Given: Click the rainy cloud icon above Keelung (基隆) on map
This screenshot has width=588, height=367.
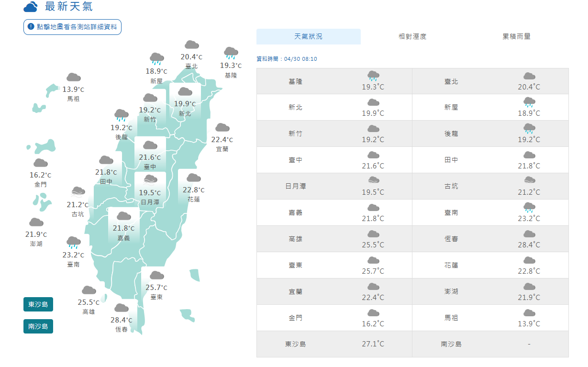Looking at the screenshot, I should pos(231,53).
